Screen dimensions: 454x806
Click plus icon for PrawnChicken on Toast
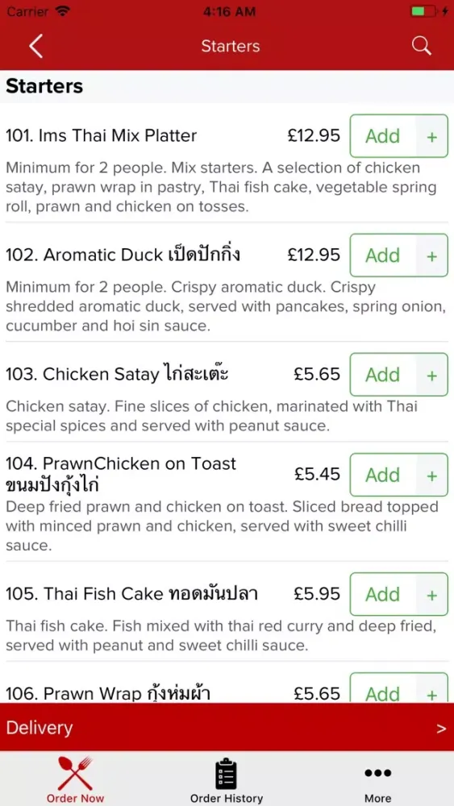pos(432,475)
